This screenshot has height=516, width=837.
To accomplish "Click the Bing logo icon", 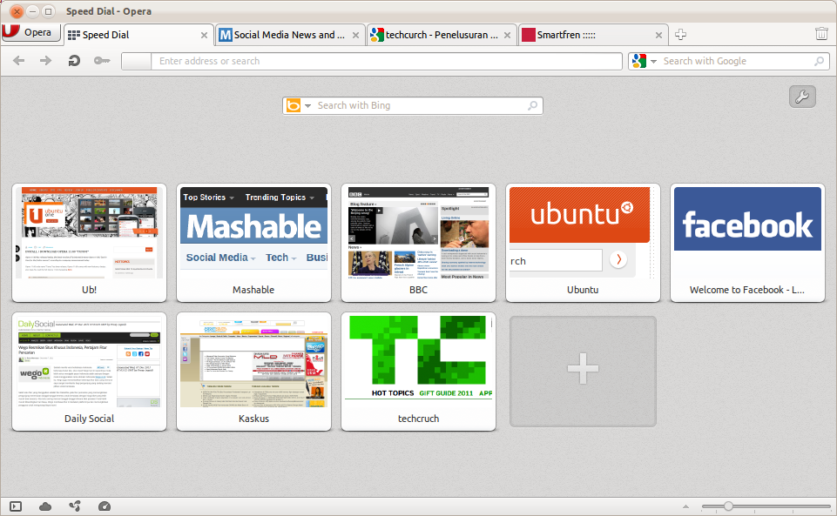I will 294,105.
